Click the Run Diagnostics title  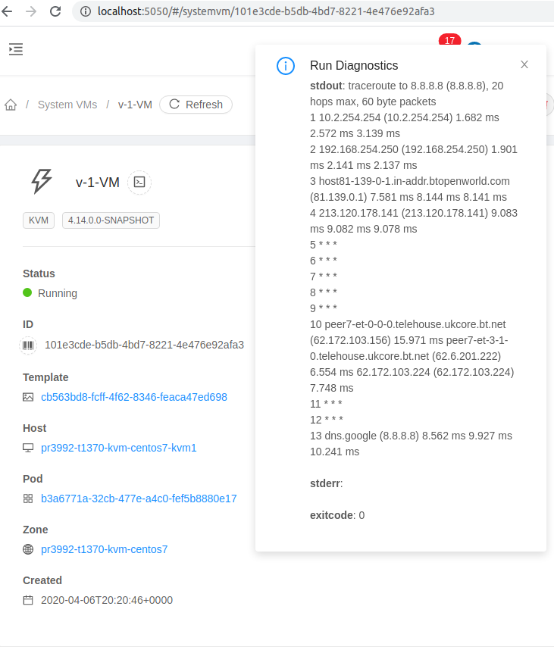pyautogui.click(x=354, y=65)
